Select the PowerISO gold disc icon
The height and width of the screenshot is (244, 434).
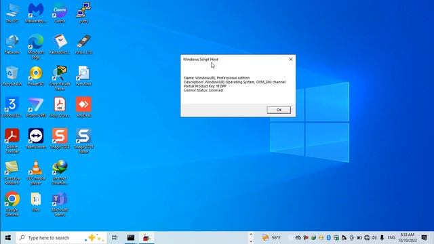tap(36, 76)
